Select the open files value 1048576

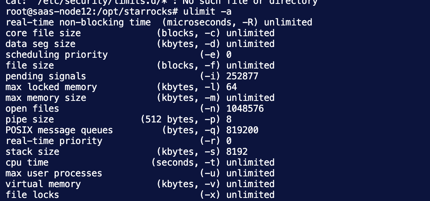pos(245,109)
